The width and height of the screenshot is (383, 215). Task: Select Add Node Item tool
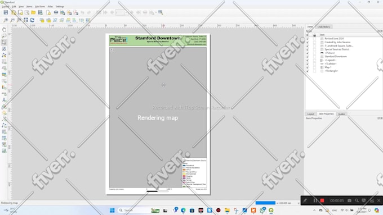click(x=4, y=125)
